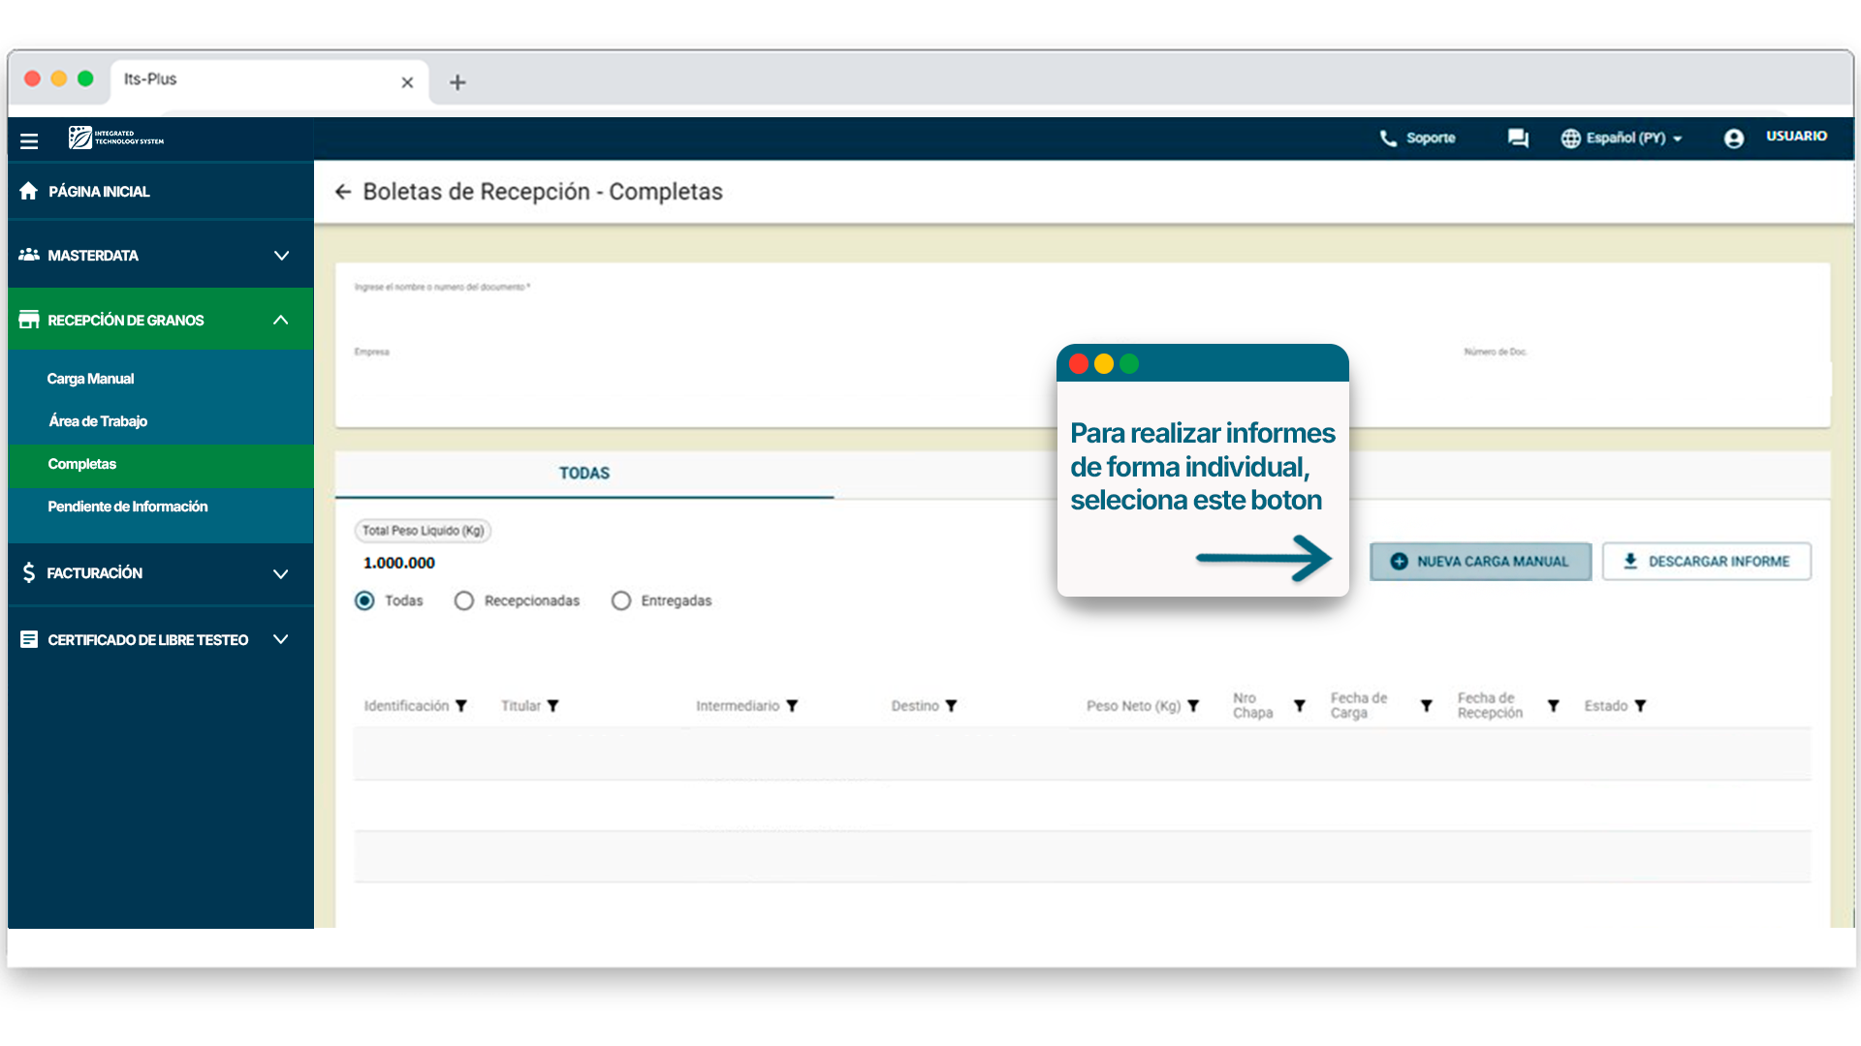The height and width of the screenshot is (1046, 1861).
Task: Click the Soporte phone icon
Action: (1388, 138)
